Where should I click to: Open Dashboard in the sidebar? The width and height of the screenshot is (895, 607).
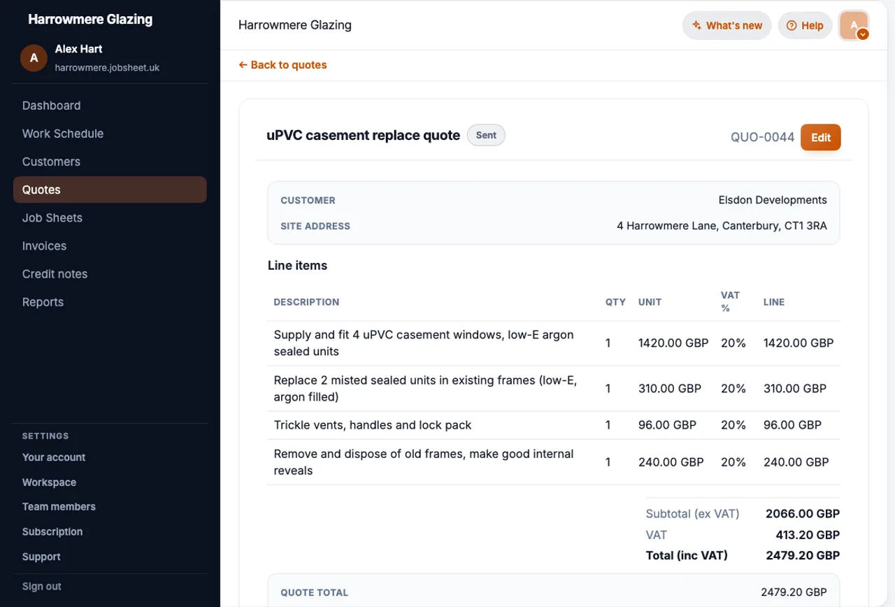(110, 106)
